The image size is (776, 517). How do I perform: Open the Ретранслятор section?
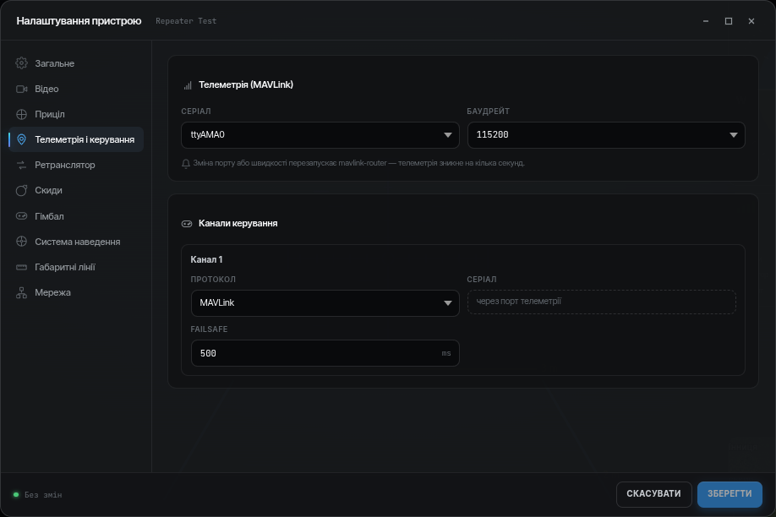tap(76, 165)
